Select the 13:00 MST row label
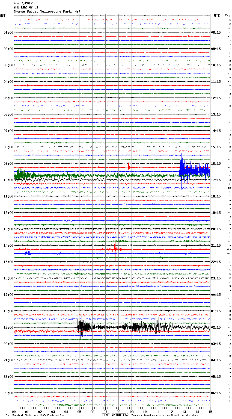Screen dimensions: 232x419 (8, 229)
